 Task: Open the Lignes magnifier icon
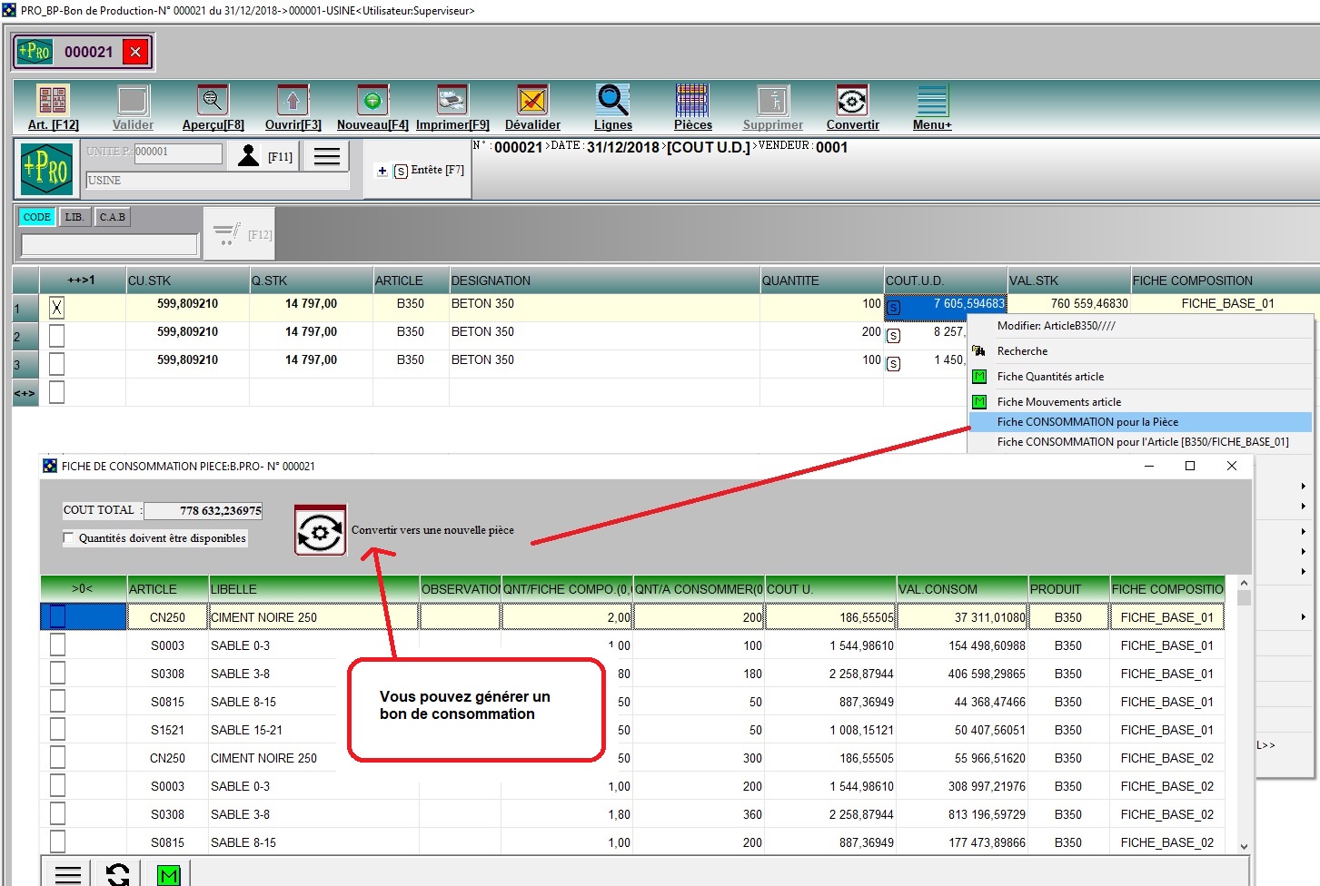[x=612, y=101]
